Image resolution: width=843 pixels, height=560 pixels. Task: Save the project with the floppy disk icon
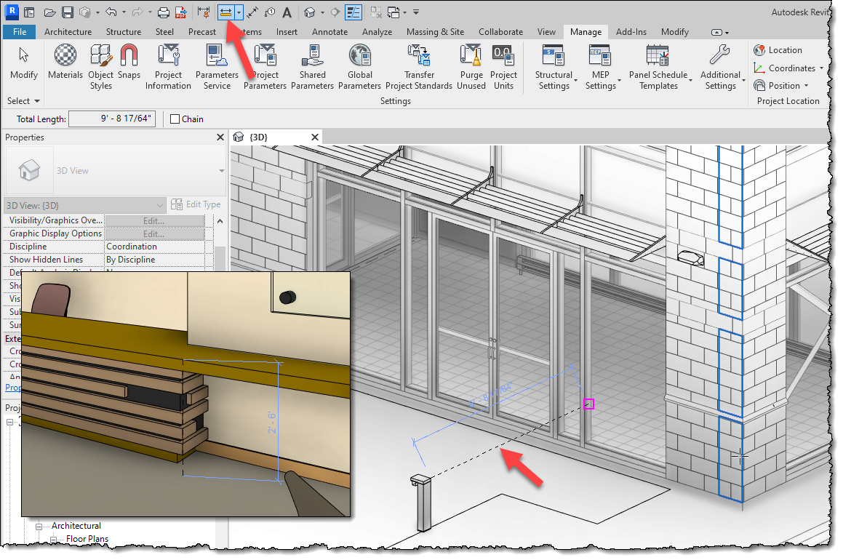(67, 12)
